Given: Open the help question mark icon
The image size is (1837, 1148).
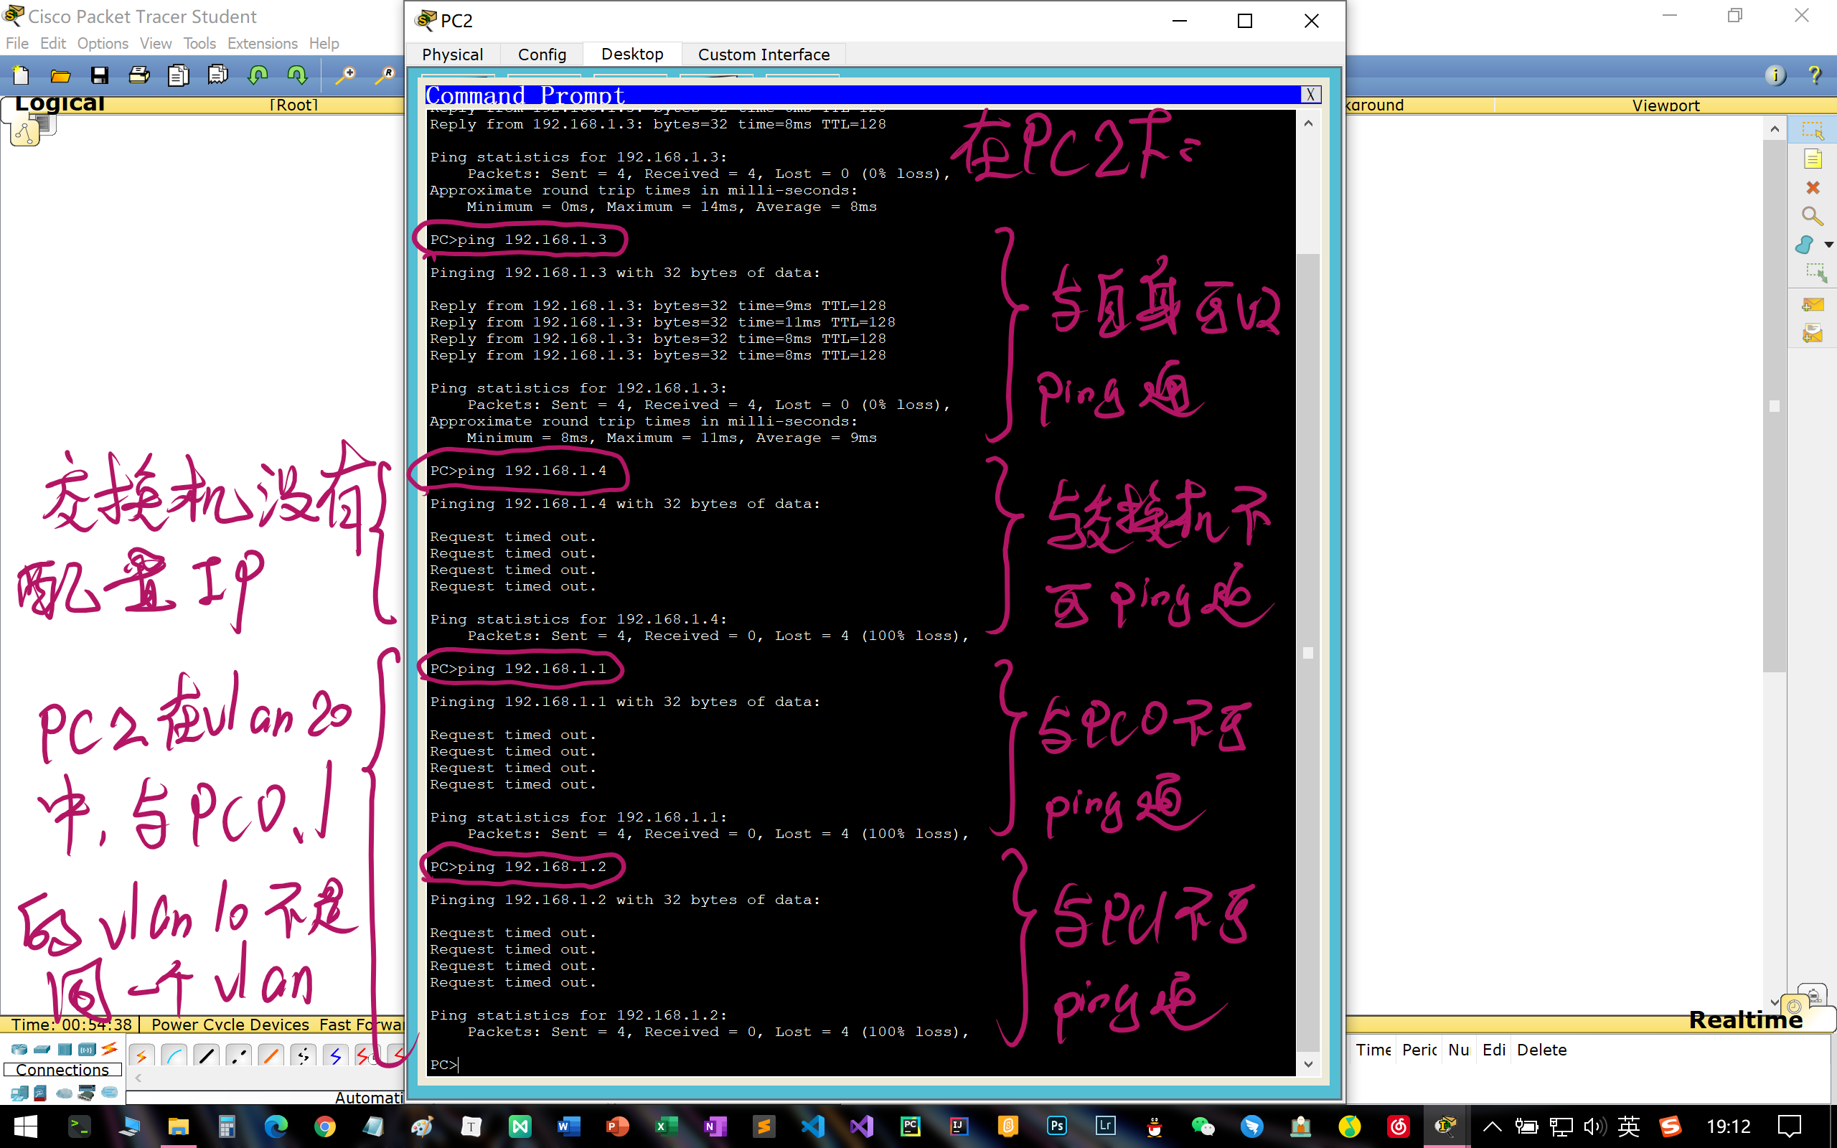Looking at the screenshot, I should click(1814, 75).
